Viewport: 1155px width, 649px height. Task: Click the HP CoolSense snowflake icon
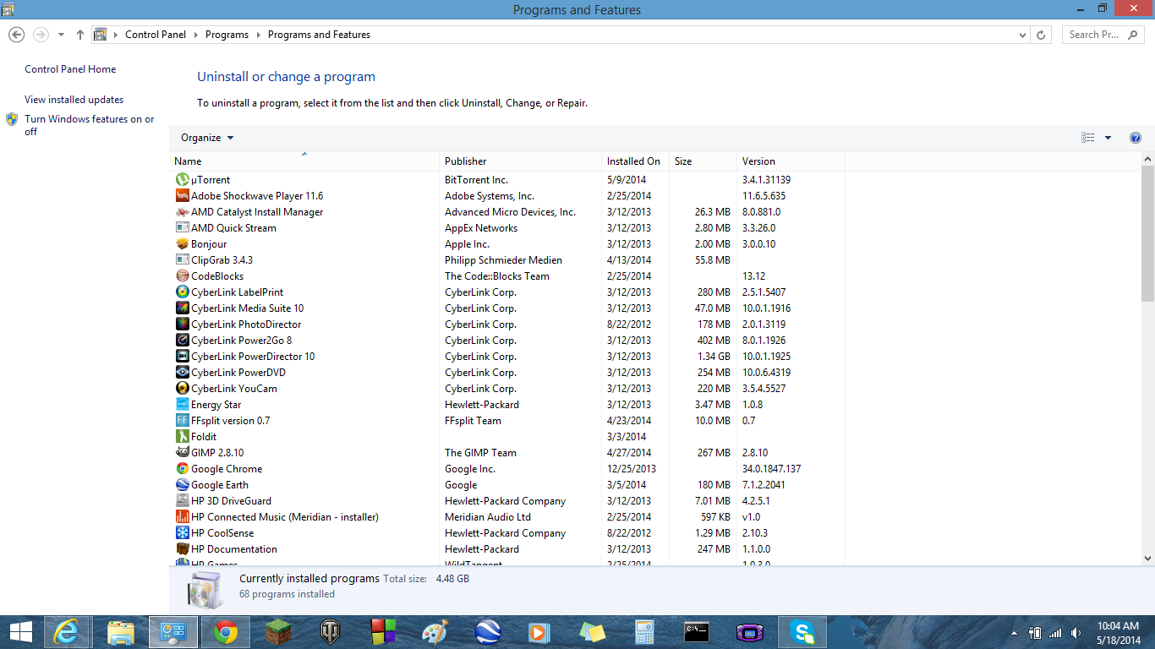(x=182, y=532)
